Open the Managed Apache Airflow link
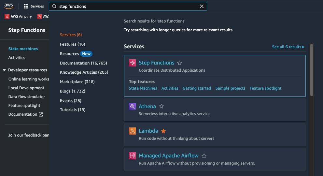The image size is (323, 176). [169, 155]
